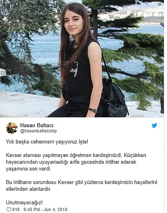Image resolution: width=167 pixels, height=213 pixels.
Task: Open the Hasan Baltacı display name link
Action: [37, 125]
